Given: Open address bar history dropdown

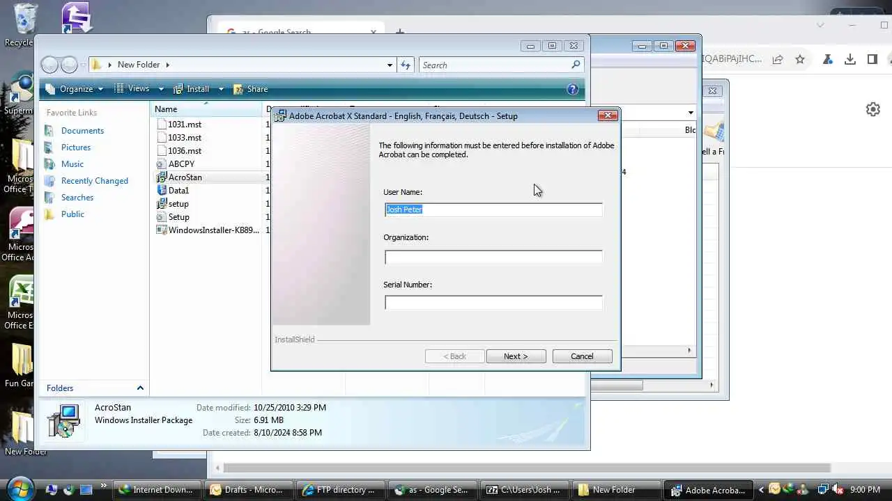Looking at the screenshot, I should (390, 65).
